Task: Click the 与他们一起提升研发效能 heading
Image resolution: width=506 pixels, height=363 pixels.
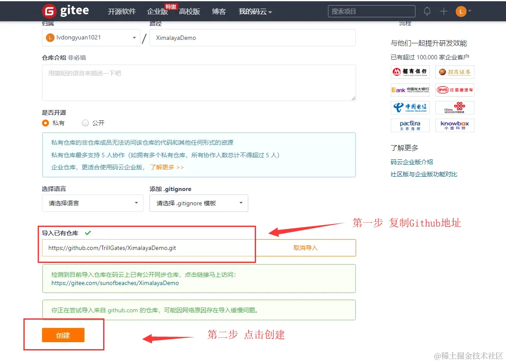Action: pyautogui.click(x=428, y=43)
